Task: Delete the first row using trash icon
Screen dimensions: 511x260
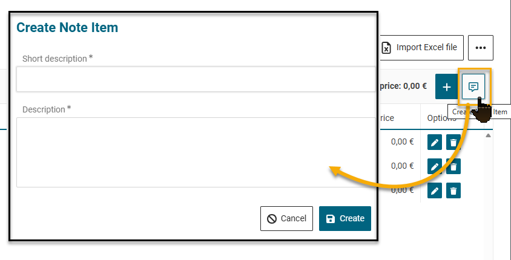Action: (453, 142)
